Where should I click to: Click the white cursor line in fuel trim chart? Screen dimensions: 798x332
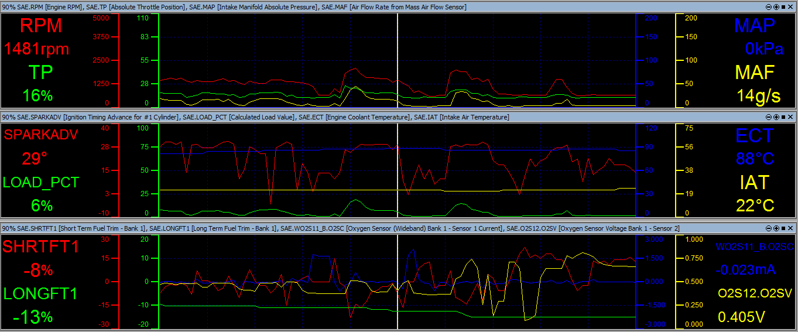click(398, 281)
